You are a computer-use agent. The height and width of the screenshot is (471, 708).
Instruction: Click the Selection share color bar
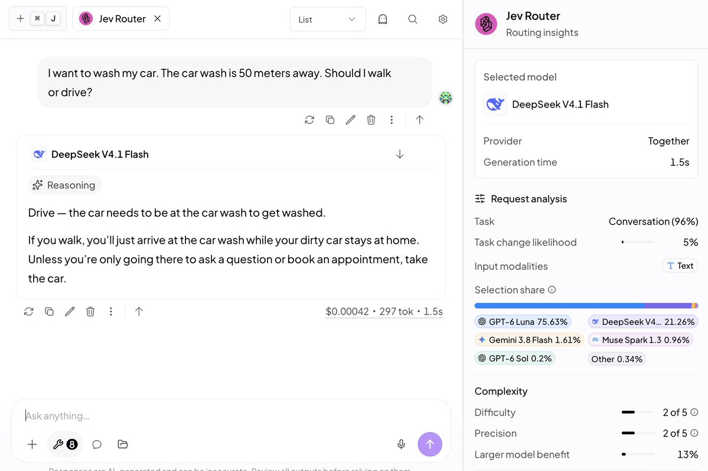586,305
